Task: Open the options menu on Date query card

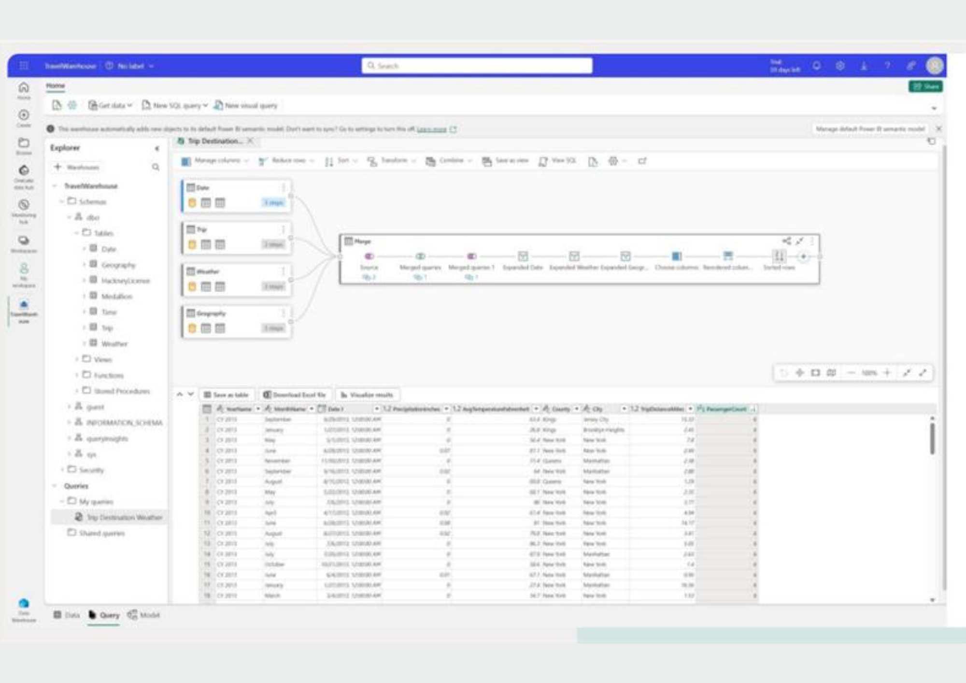Action: pos(283,187)
